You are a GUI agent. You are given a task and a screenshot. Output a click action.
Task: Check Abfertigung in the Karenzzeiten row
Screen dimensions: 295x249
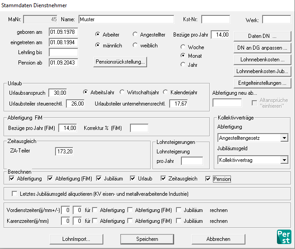95,221
